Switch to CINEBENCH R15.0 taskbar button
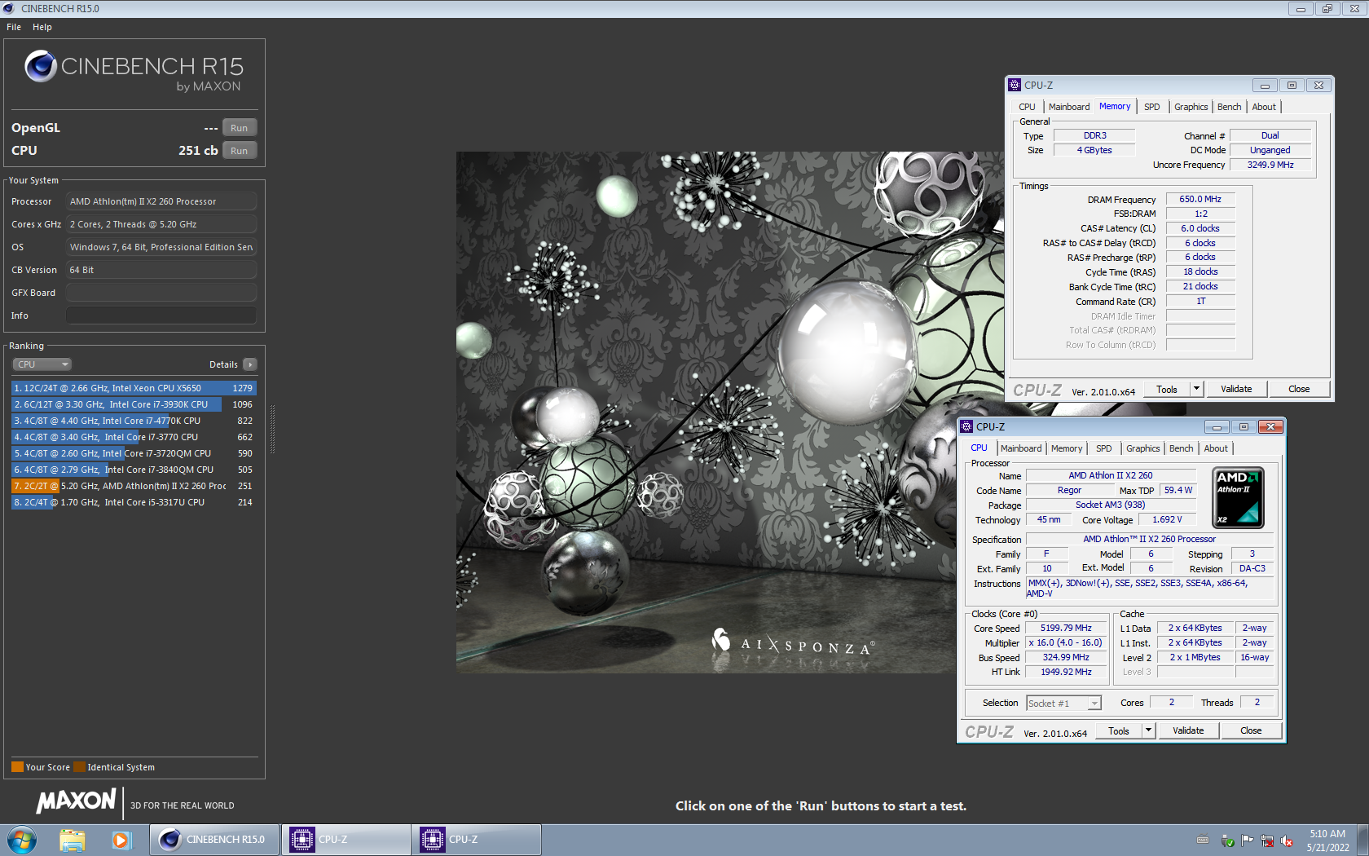1369x856 pixels. point(215,840)
